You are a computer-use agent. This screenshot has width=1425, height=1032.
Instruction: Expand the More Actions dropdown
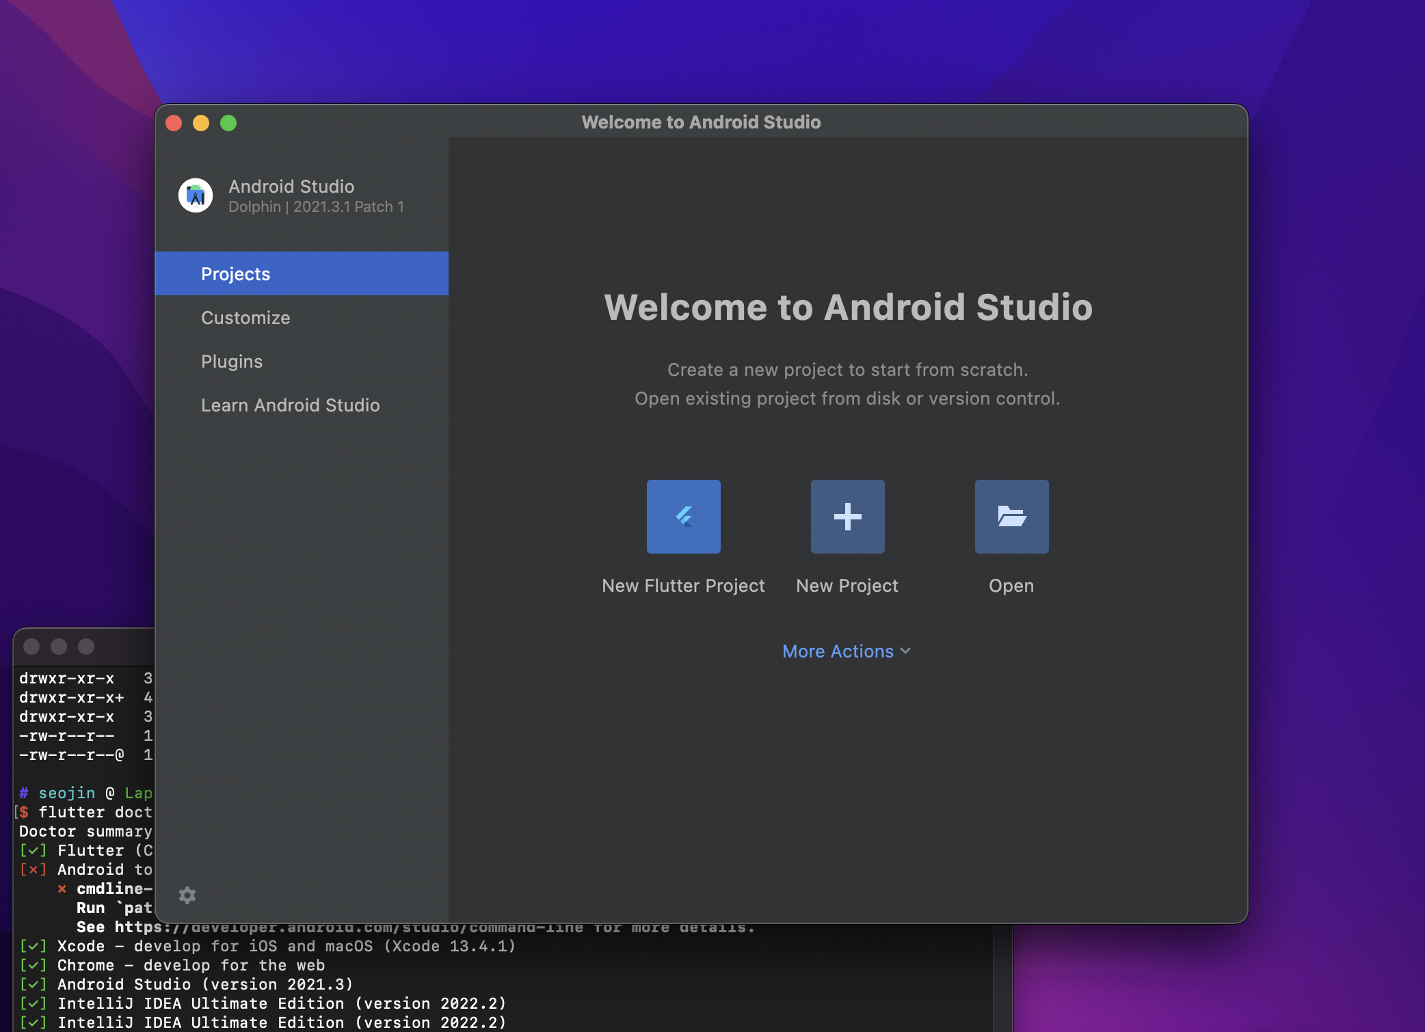pyautogui.click(x=838, y=651)
